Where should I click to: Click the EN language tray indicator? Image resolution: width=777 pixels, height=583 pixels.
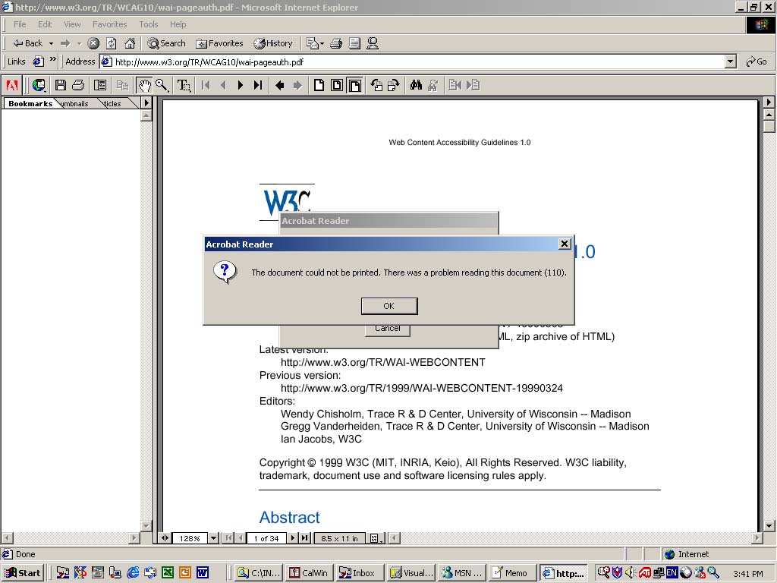(672, 572)
